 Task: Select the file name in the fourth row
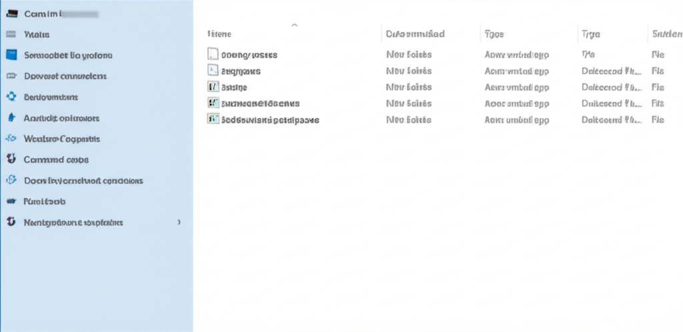(261, 103)
